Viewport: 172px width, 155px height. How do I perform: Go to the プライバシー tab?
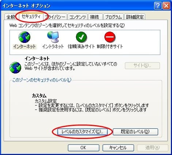click(55, 17)
